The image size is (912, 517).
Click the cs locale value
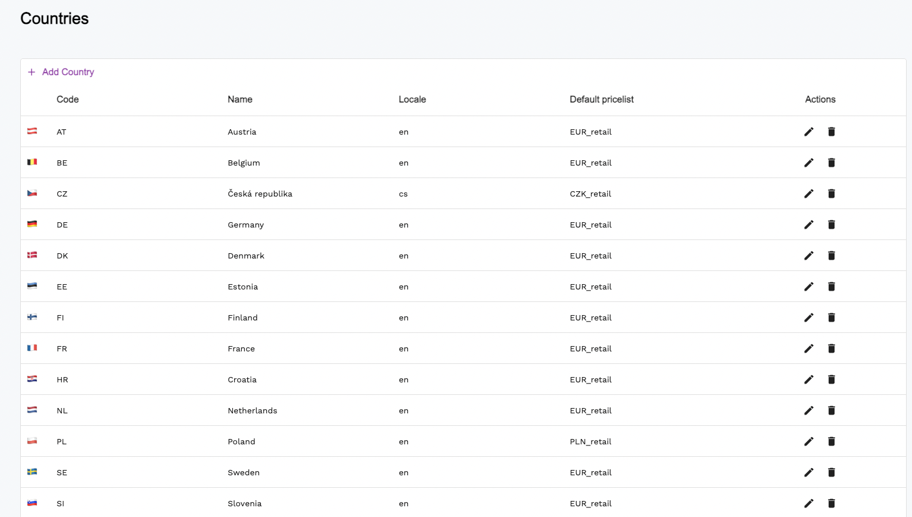[403, 194]
